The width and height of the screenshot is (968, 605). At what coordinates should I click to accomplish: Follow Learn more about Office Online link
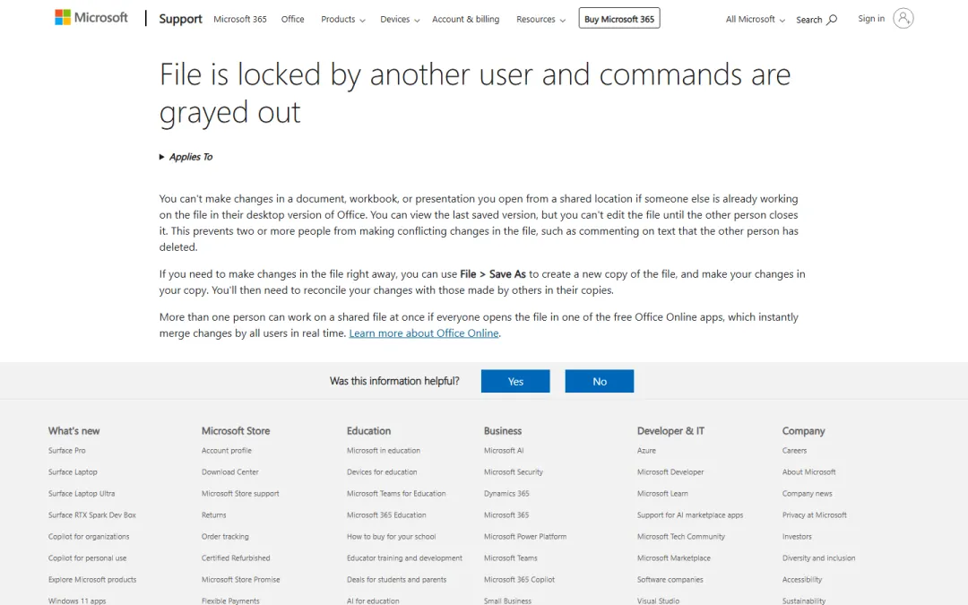click(x=423, y=333)
